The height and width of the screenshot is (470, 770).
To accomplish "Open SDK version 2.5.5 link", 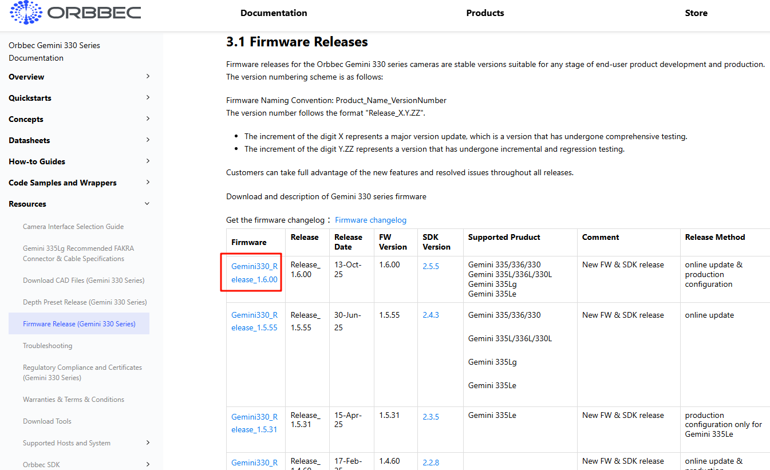I will point(431,266).
